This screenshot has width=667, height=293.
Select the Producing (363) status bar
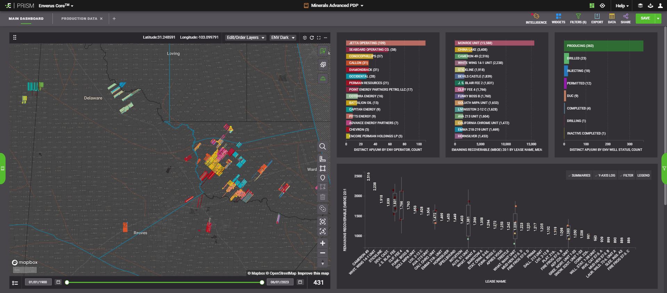(x=604, y=46)
